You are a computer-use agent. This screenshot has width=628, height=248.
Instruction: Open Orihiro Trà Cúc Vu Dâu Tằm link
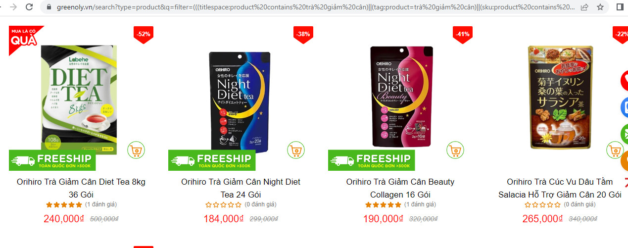[560, 188]
